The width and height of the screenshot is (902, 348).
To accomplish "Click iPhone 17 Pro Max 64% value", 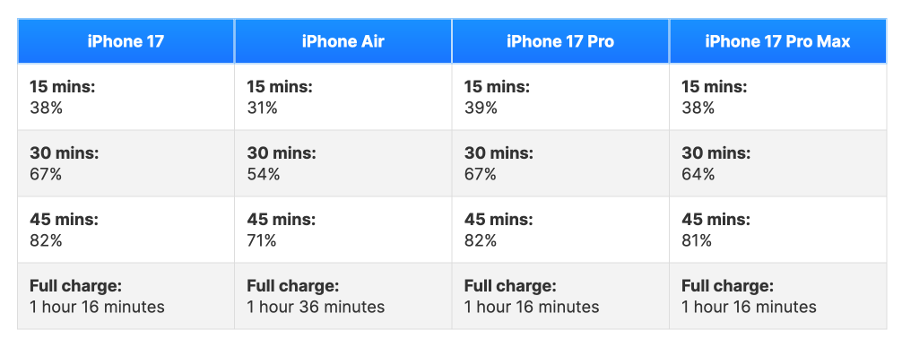I will point(698,174).
